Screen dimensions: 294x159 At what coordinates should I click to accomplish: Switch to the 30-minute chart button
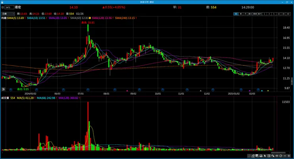(x=284, y=14)
